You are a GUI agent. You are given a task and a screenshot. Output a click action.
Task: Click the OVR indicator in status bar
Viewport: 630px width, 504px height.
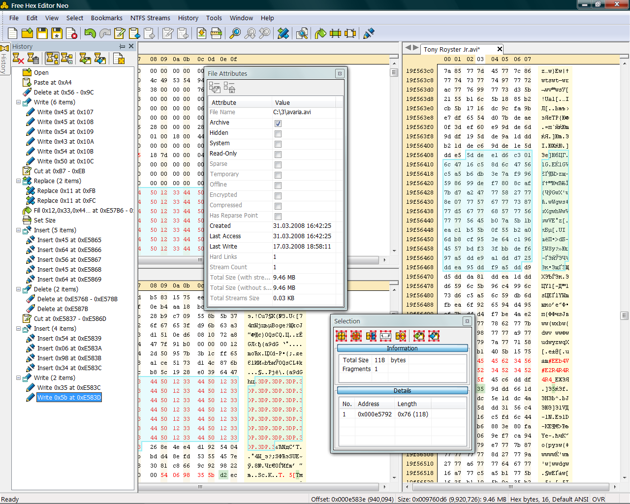pos(598,499)
